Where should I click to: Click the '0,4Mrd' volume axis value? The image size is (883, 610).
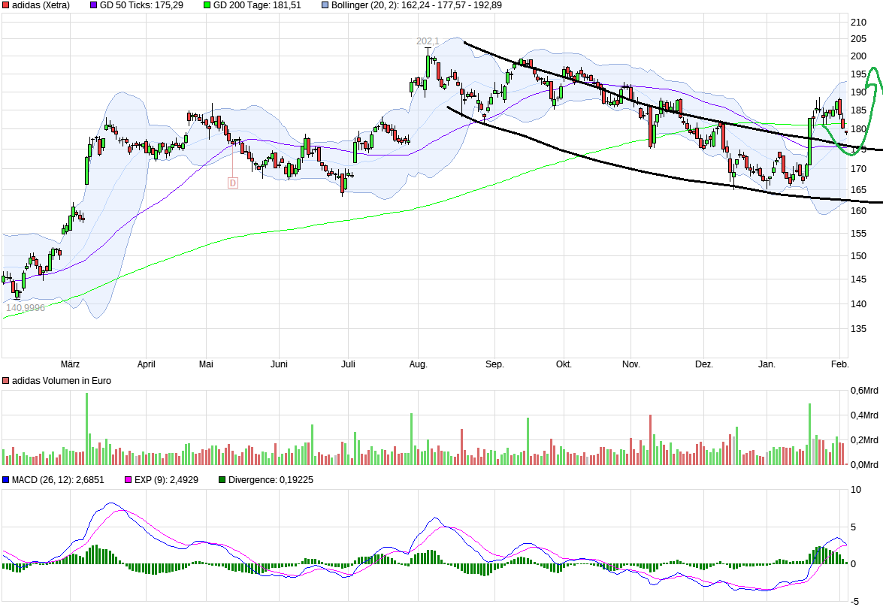[864, 415]
